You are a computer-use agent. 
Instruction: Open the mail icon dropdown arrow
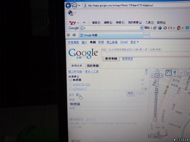[x=174, y=28]
